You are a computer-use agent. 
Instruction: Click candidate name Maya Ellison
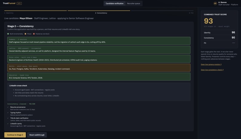click(26, 18)
